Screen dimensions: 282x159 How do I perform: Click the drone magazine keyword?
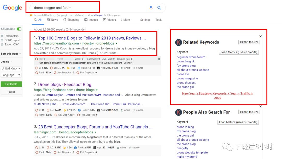[x=187, y=78]
